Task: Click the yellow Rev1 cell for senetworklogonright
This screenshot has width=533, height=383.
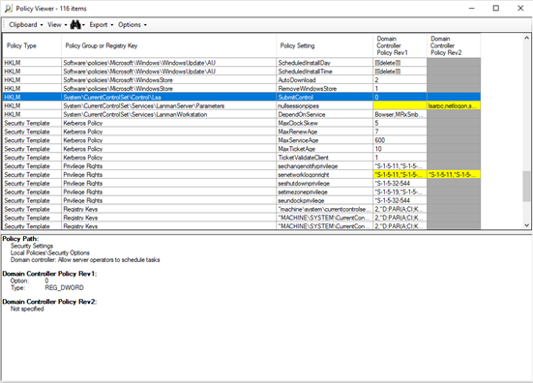Action: click(400, 175)
